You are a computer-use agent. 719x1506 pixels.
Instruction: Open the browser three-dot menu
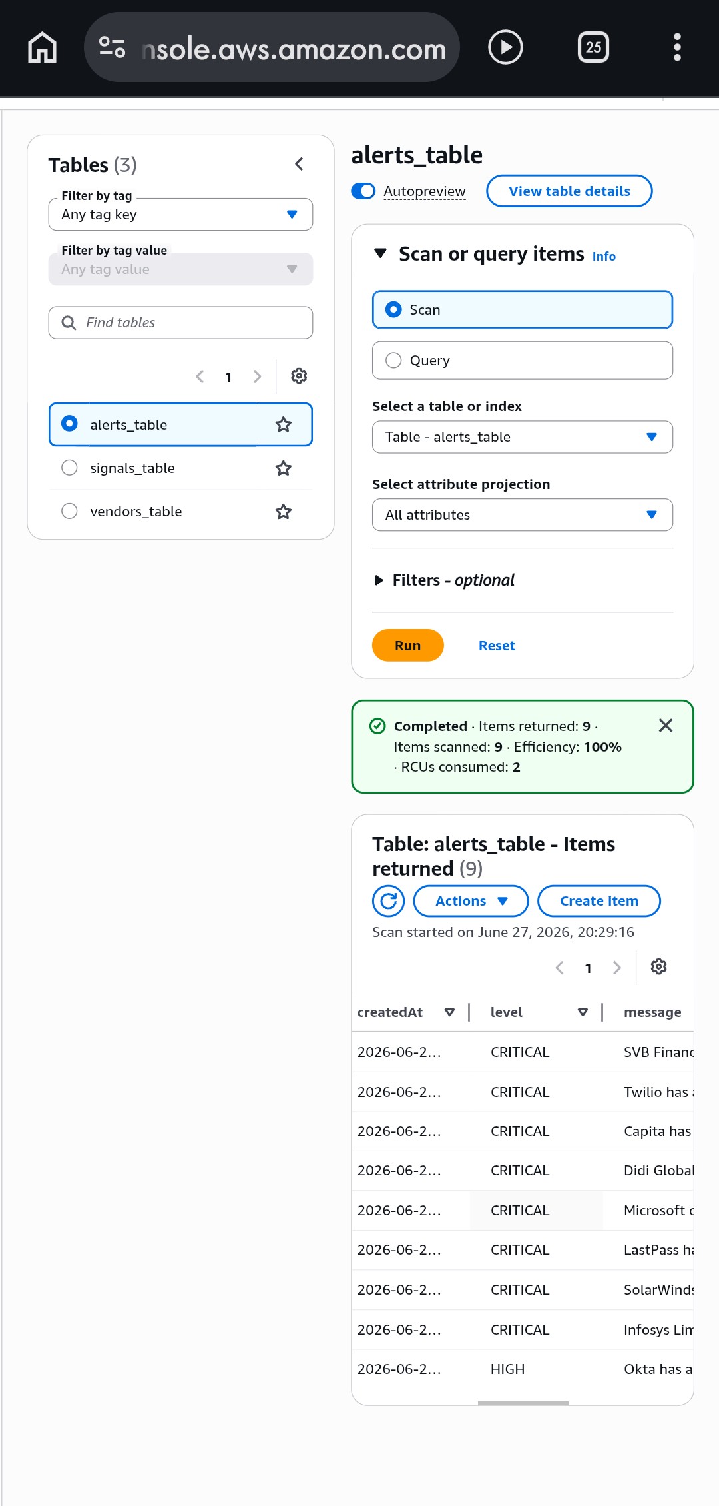point(677,47)
